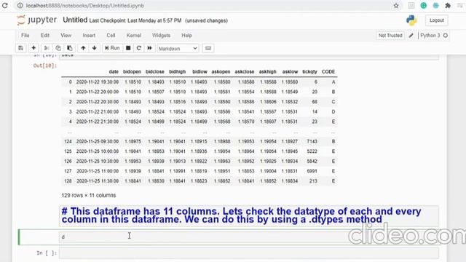
Task: Click the save and checkpoint toolbar icon
Action: point(21,48)
